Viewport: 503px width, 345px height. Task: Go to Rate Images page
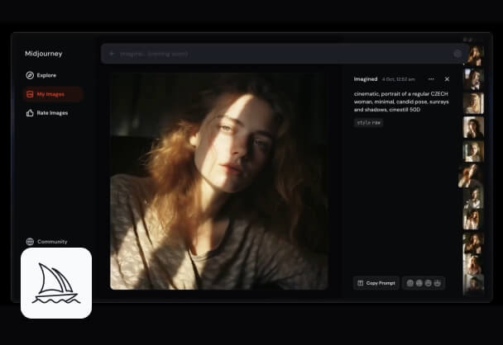(x=52, y=113)
